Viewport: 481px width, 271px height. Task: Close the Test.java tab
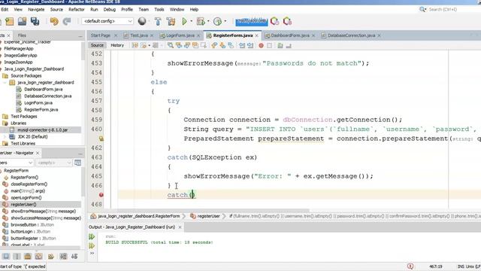coord(152,35)
